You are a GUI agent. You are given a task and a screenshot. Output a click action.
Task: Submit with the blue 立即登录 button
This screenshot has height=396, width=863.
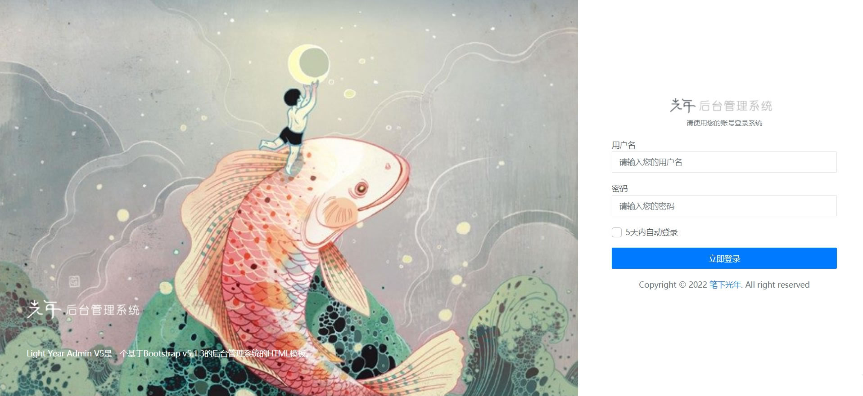724,258
